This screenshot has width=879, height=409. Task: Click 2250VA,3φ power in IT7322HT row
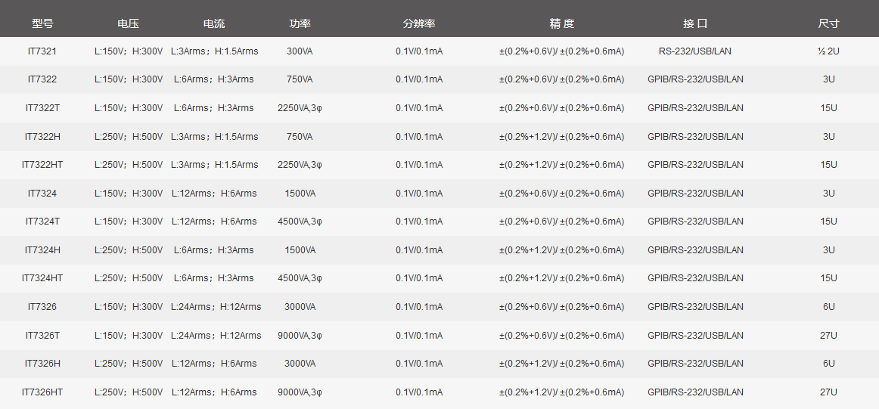(300, 165)
